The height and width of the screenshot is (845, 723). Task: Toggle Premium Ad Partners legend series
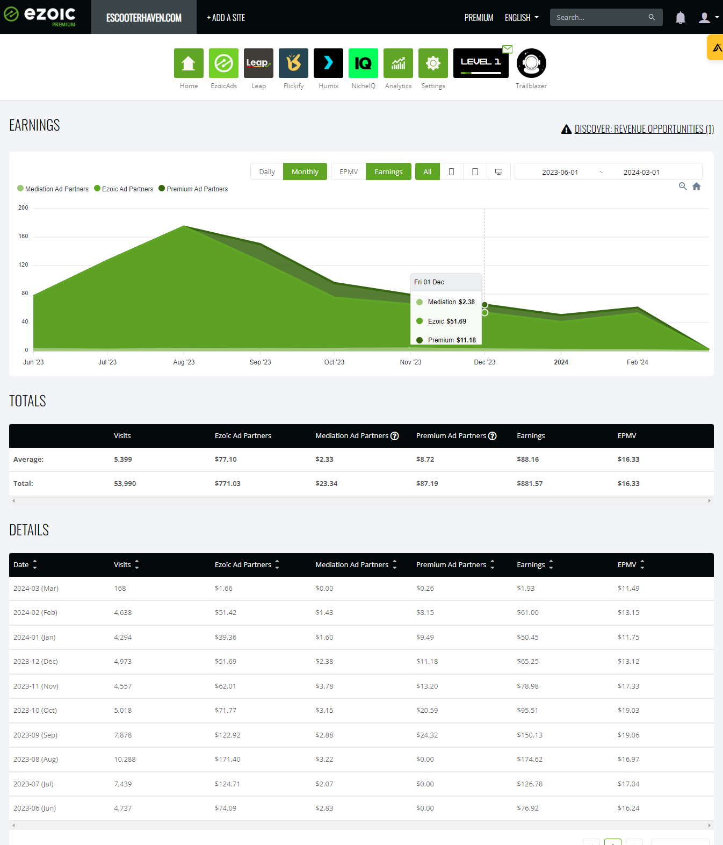(x=193, y=189)
